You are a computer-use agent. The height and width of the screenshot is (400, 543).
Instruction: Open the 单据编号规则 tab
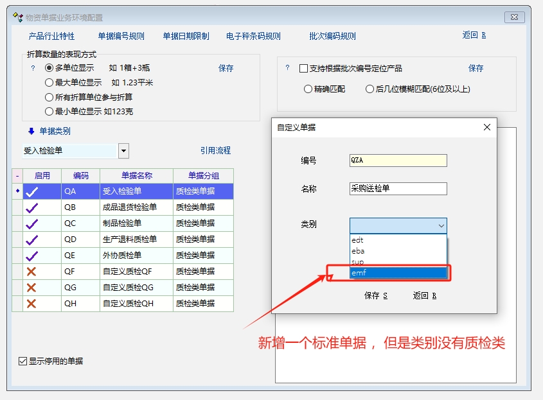pos(121,36)
